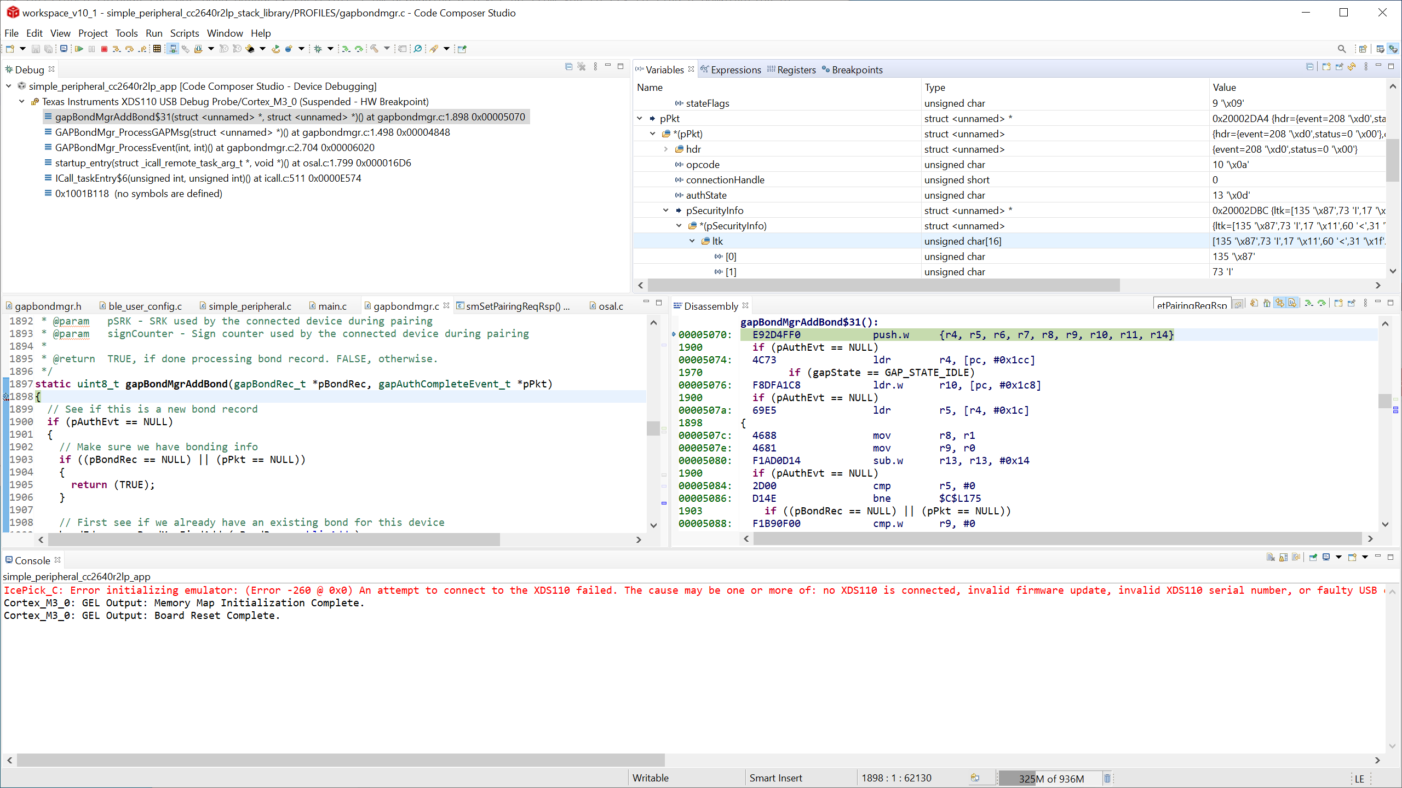Expand the hdr struct node

[666, 149]
